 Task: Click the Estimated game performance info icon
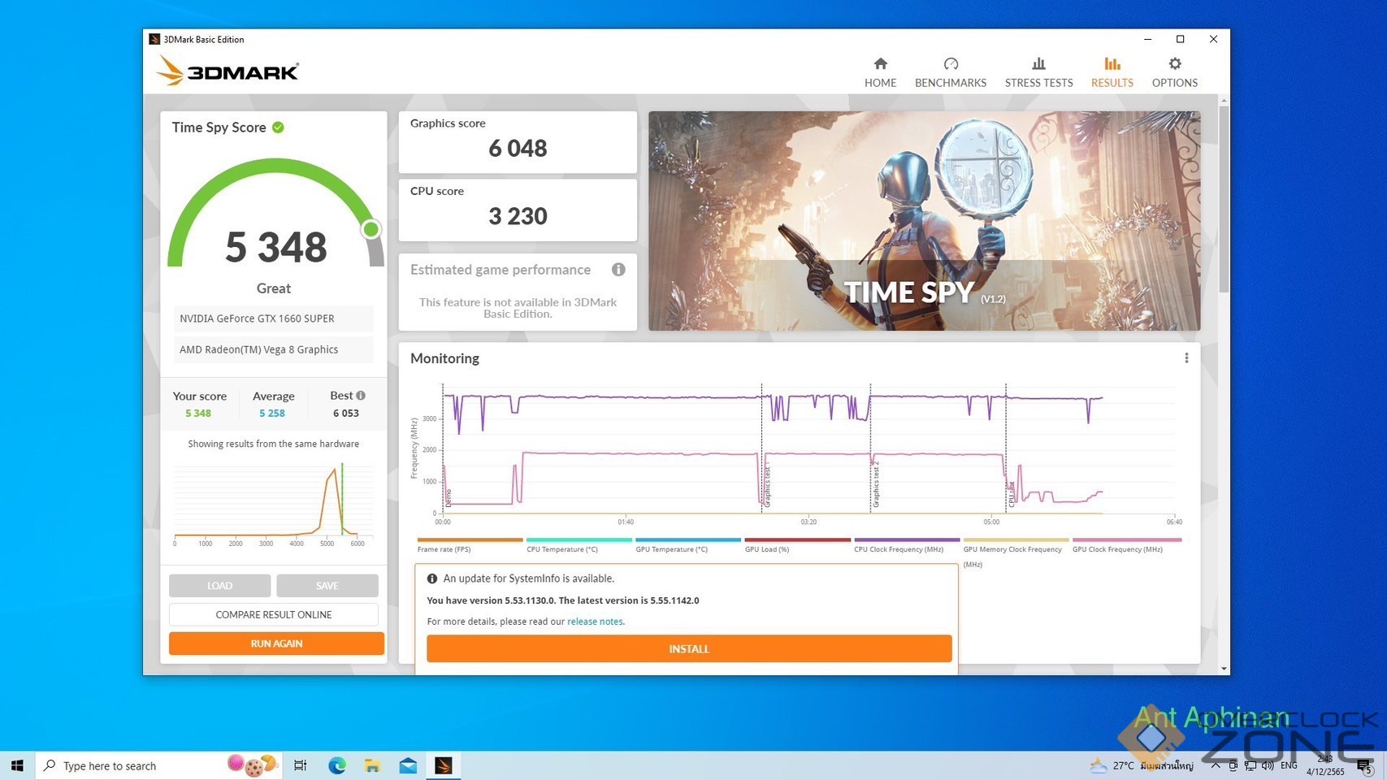click(x=618, y=270)
